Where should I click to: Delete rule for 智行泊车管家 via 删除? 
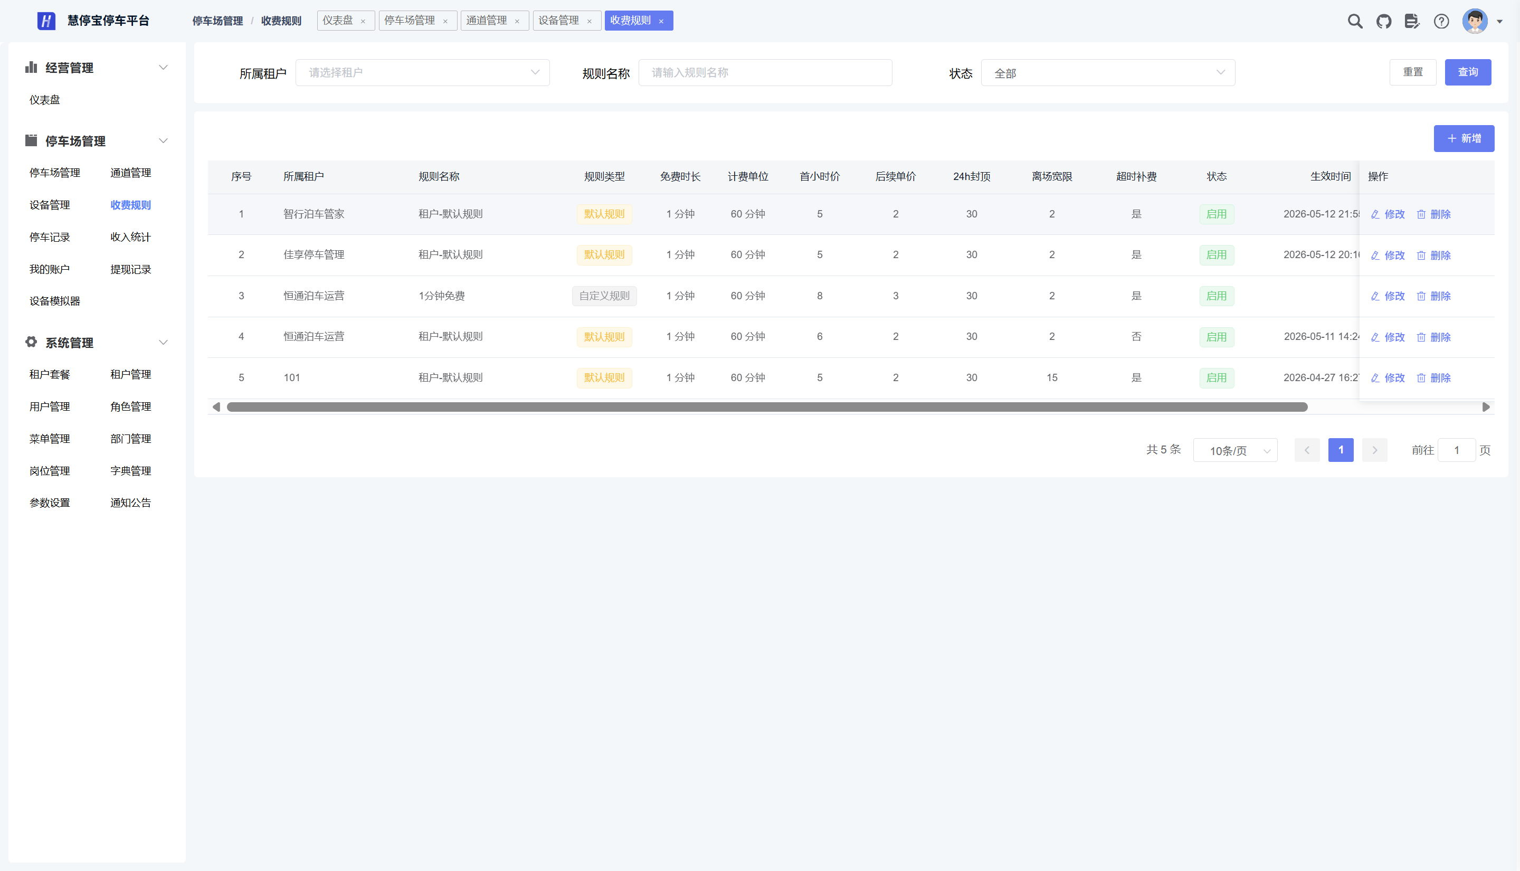(1434, 214)
